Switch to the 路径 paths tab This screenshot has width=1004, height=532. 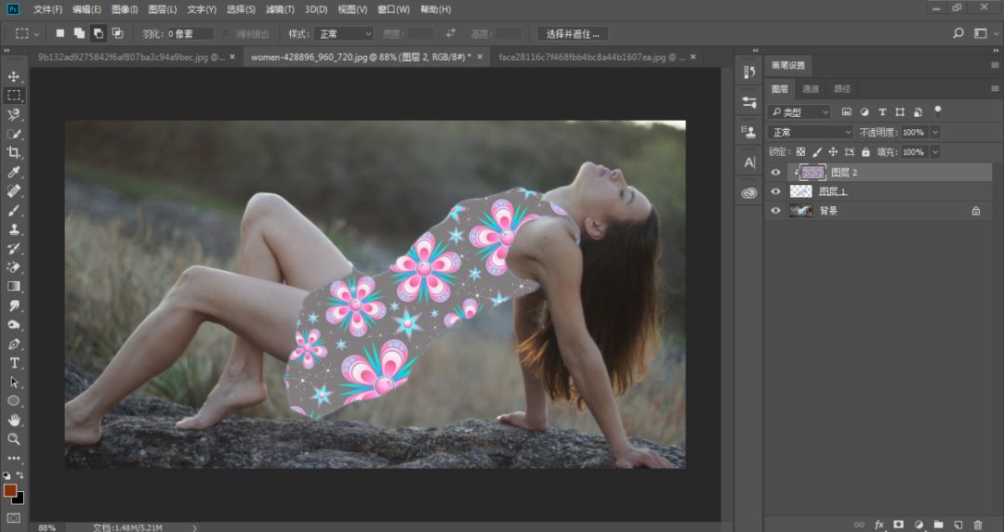[x=842, y=89]
